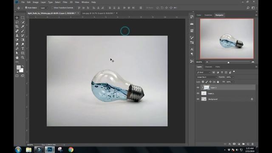
Task: Create a new layer group
Action: [244, 144]
